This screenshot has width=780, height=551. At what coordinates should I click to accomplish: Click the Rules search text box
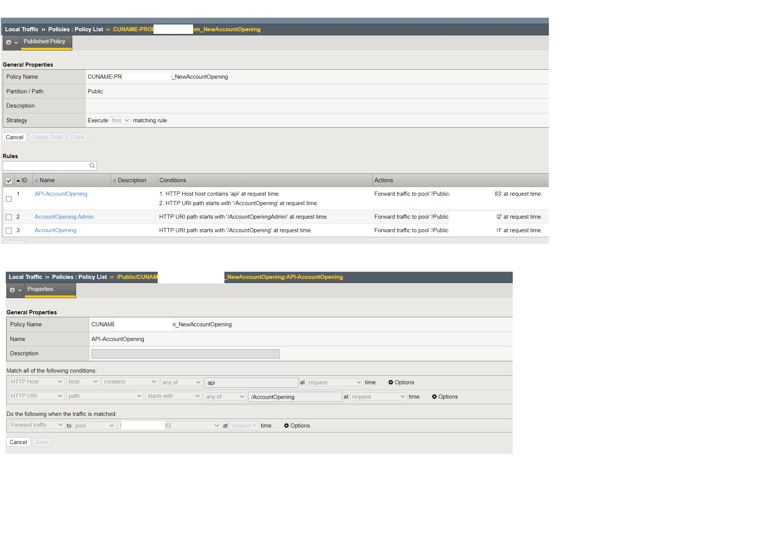click(45, 166)
